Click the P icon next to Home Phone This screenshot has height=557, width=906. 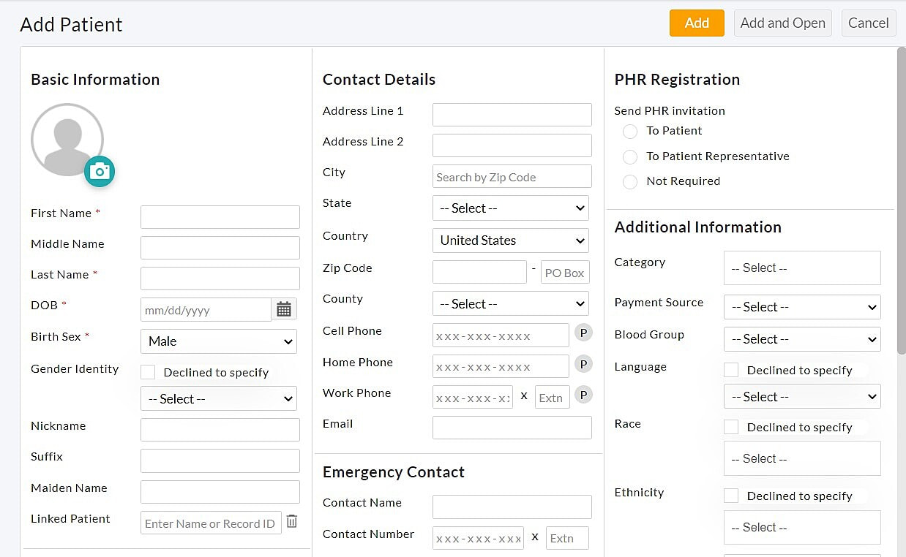point(583,364)
